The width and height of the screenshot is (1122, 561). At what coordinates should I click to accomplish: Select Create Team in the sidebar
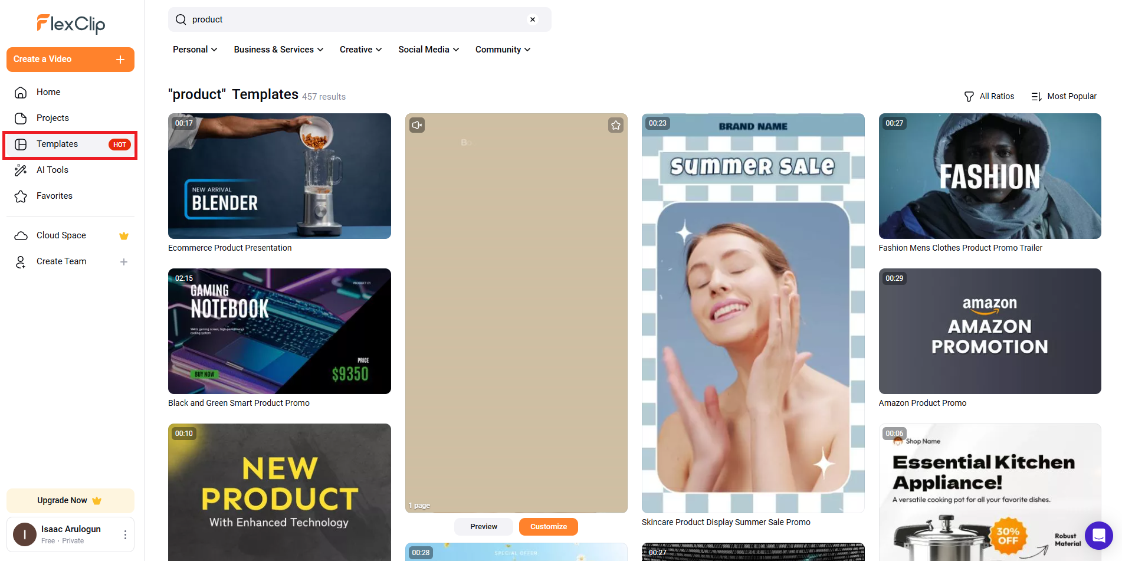[70, 261]
